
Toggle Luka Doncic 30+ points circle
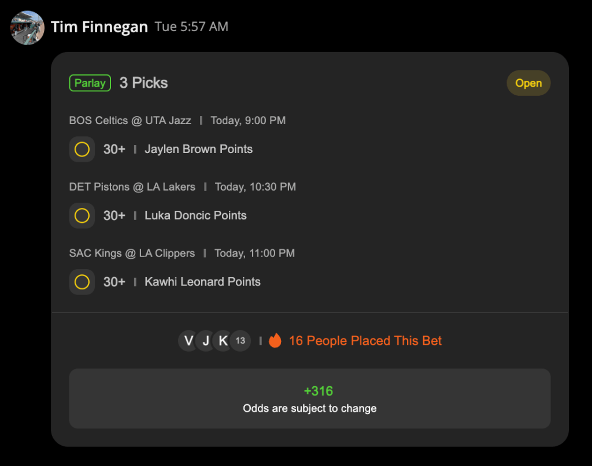82,215
